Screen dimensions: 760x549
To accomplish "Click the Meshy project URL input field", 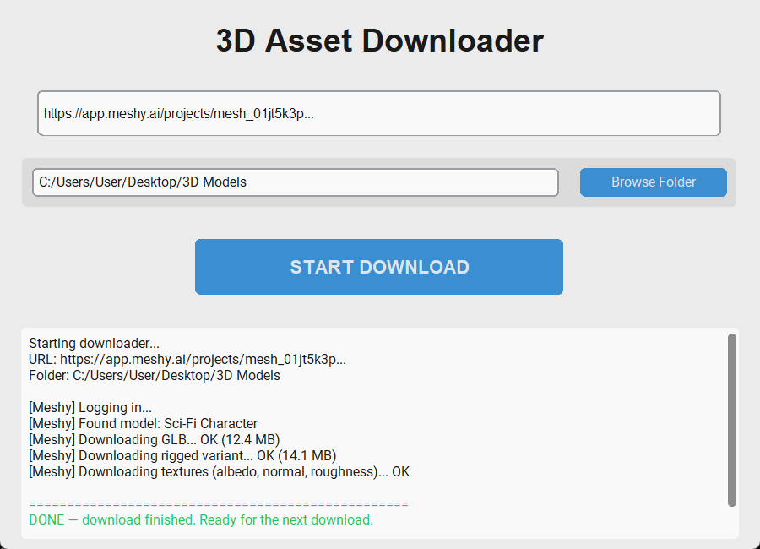I will 379,113.
